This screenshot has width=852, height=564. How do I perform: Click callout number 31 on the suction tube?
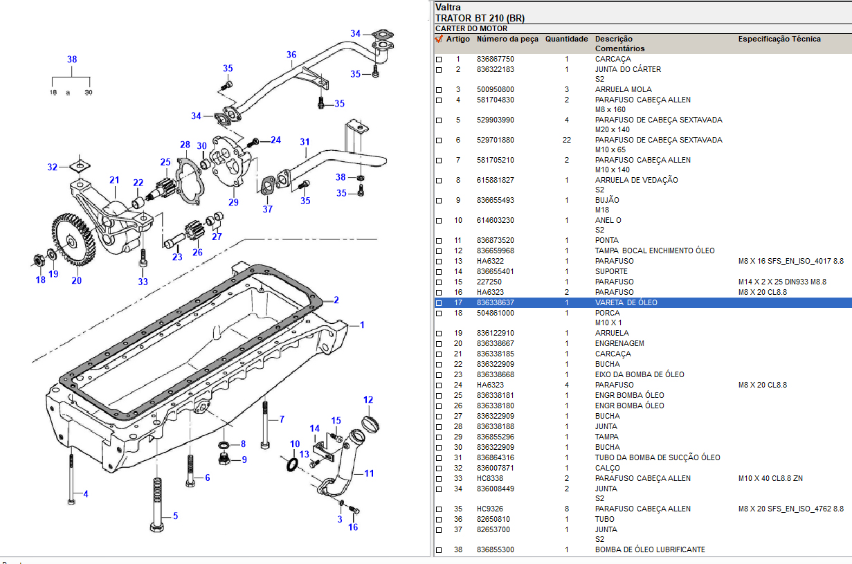pos(304,143)
